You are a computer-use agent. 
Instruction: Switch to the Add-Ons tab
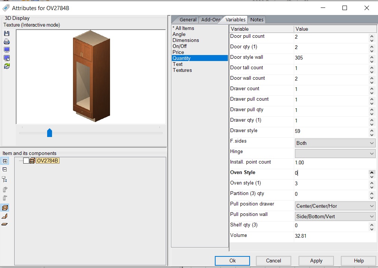coord(210,20)
